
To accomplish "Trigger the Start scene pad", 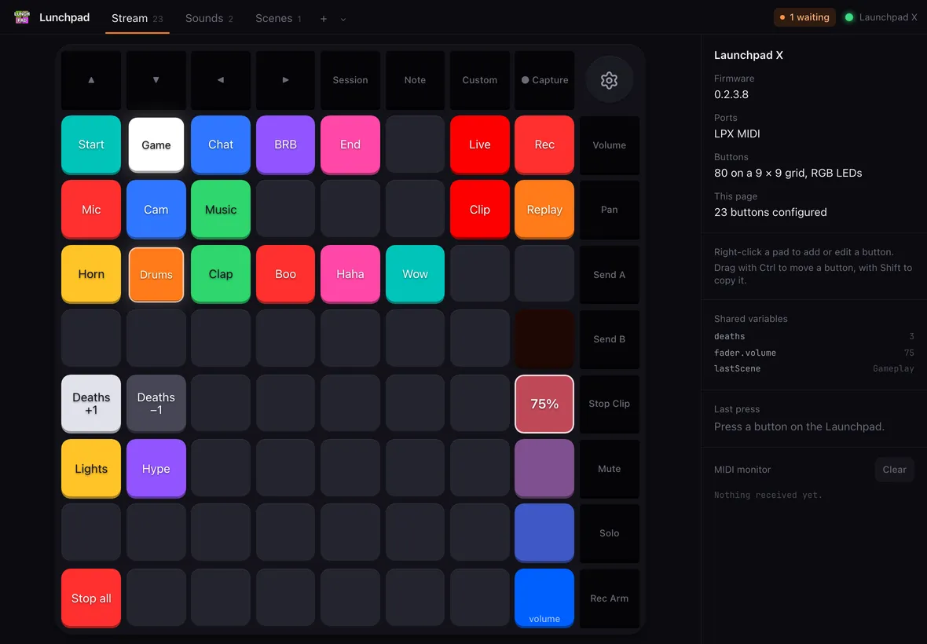I will click(91, 145).
